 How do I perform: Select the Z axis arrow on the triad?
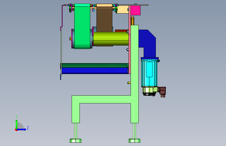22,129
